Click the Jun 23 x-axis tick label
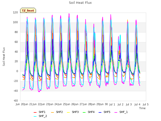The width and height of the screenshot is (161, 121). (x=45, y=104)
